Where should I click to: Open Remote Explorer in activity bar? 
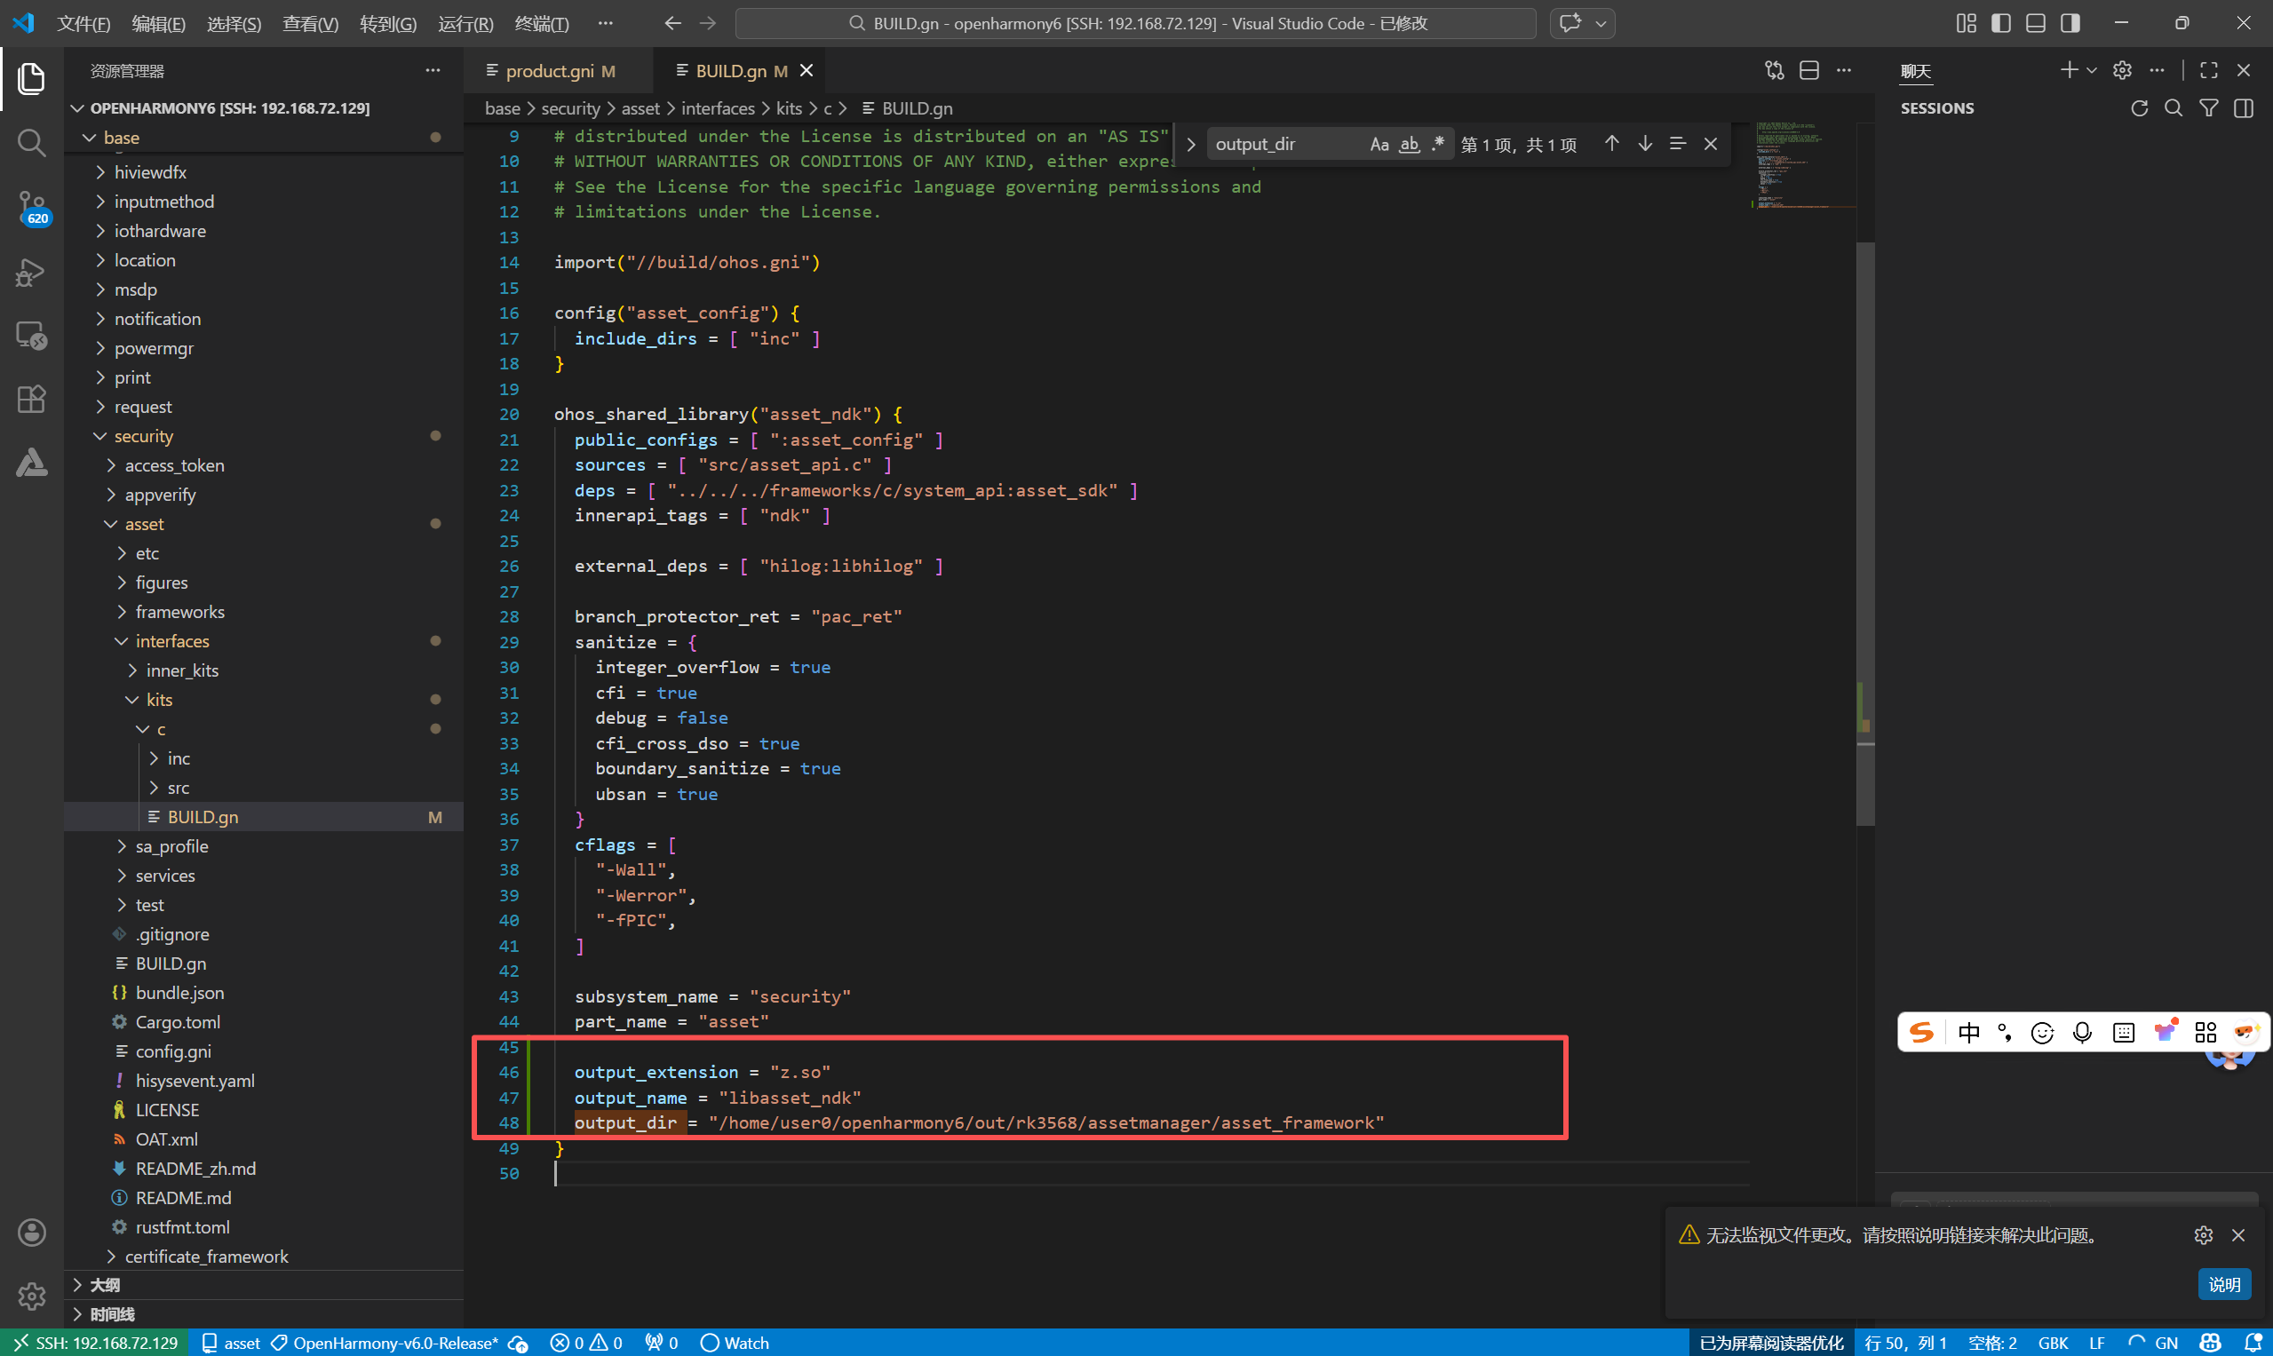[x=31, y=336]
